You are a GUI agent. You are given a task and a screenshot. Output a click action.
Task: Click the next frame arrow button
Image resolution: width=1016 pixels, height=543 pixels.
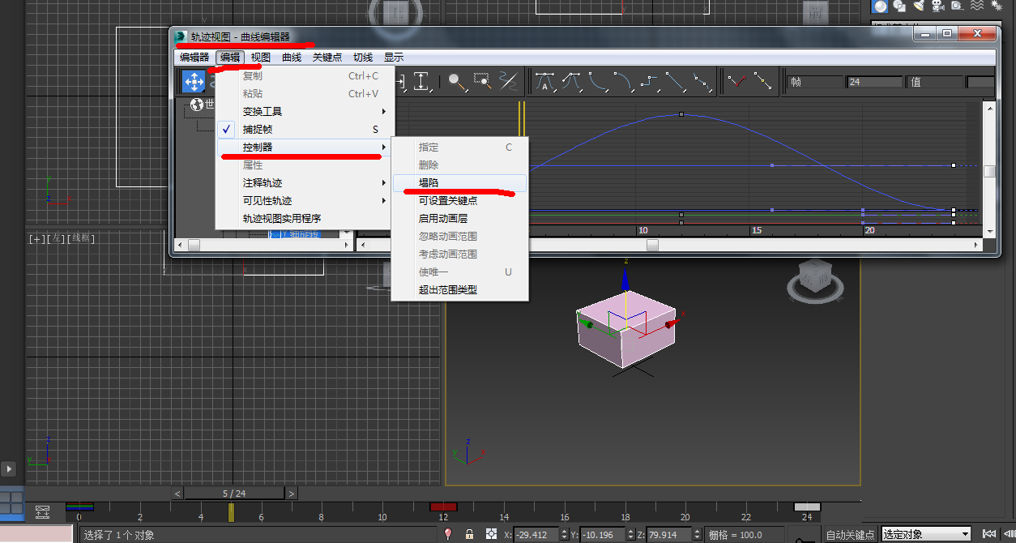click(x=290, y=493)
